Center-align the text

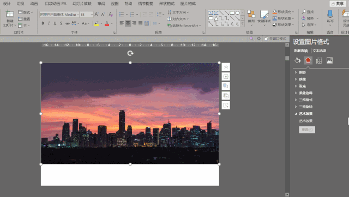(x=128, y=23)
